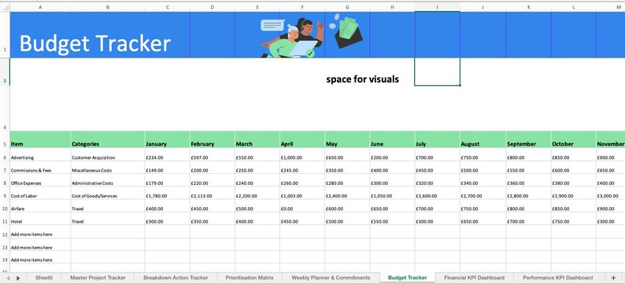Click the select-all corner triangle

pyautogui.click(x=5, y=7)
